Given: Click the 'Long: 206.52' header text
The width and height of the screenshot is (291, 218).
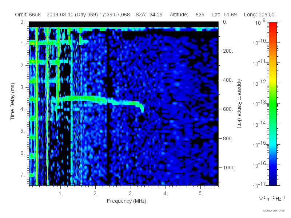Looking at the screenshot, I should pyautogui.click(x=259, y=15).
